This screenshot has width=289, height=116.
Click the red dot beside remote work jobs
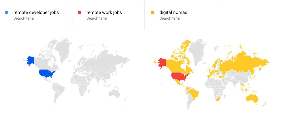(x=80, y=12)
